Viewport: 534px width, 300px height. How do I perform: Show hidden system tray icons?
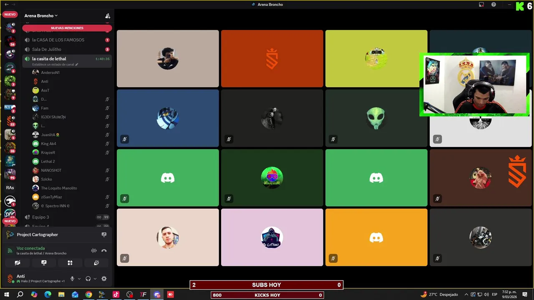click(466, 295)
